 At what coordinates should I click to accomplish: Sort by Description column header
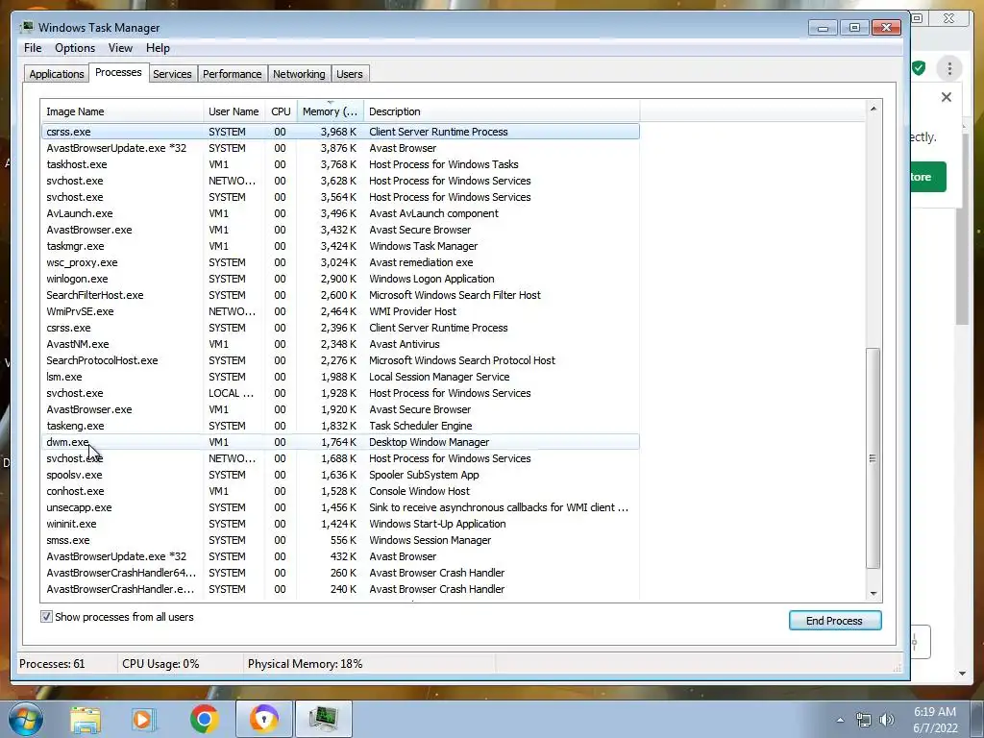[x=502, y=111]
